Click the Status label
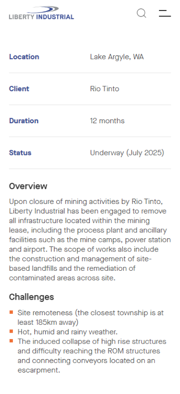 (20, 153)
